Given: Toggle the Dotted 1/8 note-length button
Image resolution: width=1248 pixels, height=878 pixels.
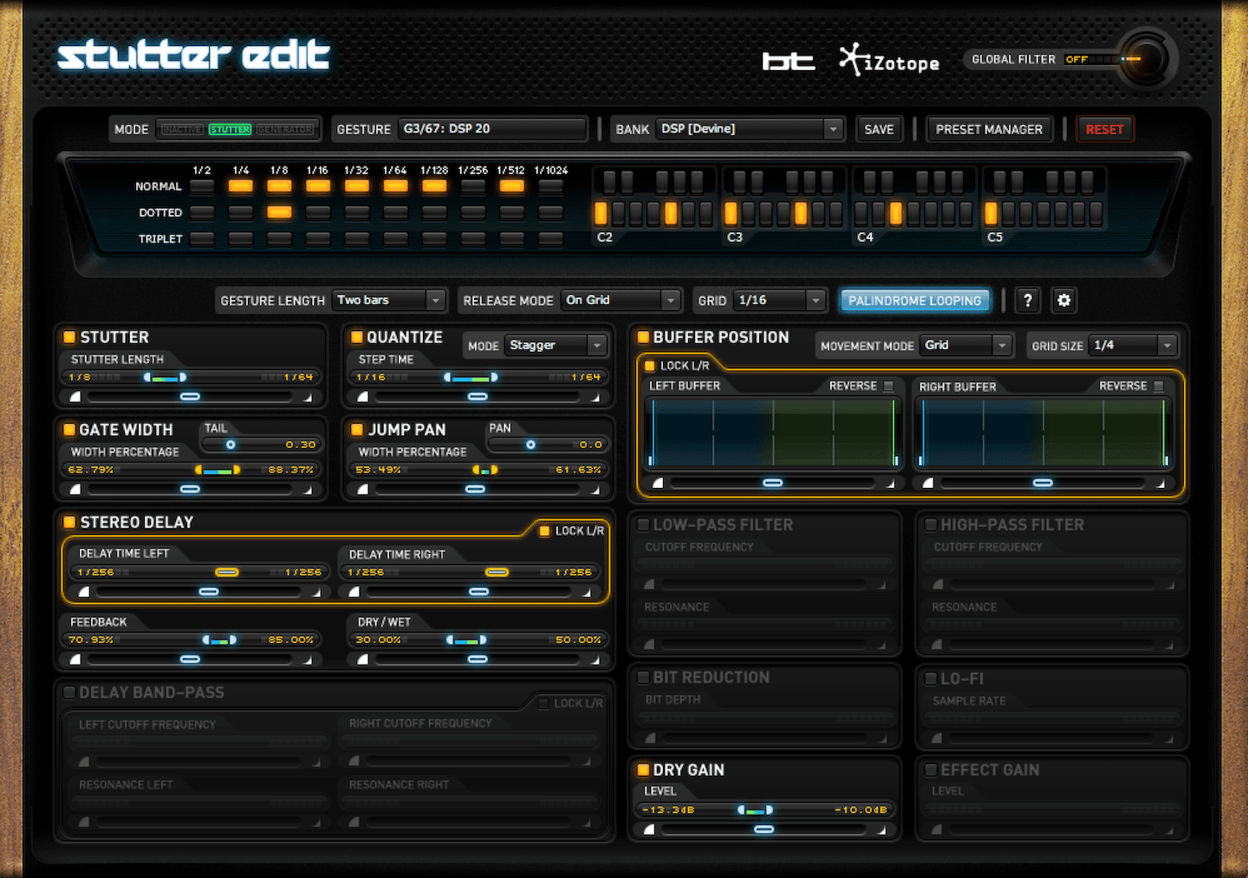Looking at the screenshot, I should (279, 211).
